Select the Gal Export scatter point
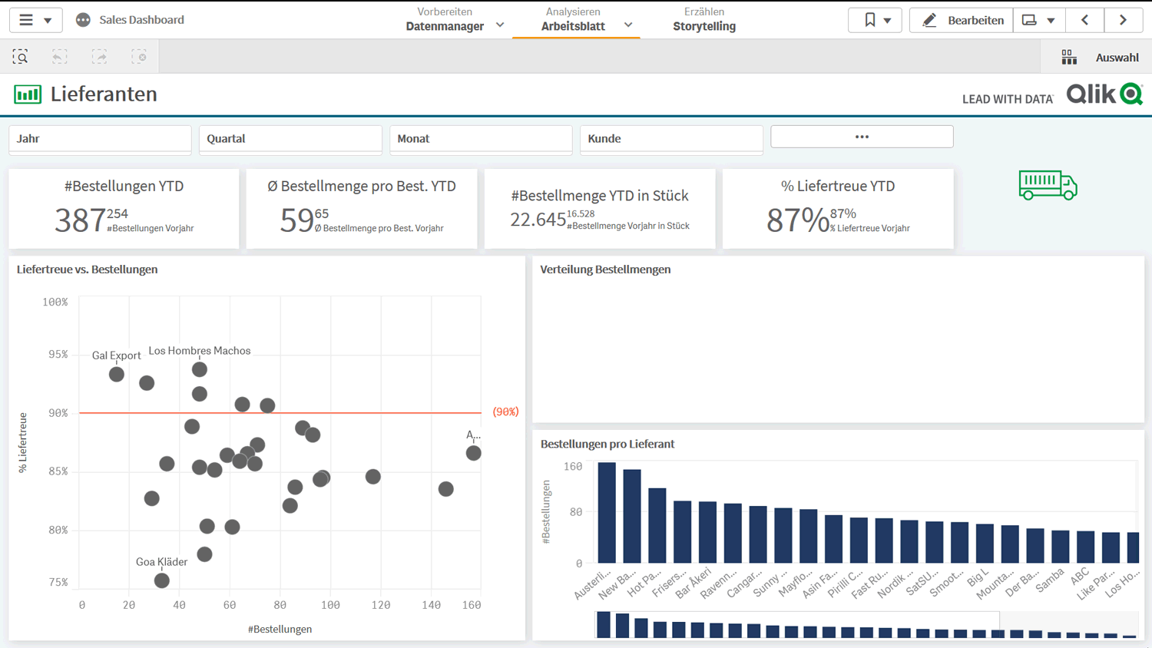The height and width of the screenshot is (648, 1152). [117, 375]
